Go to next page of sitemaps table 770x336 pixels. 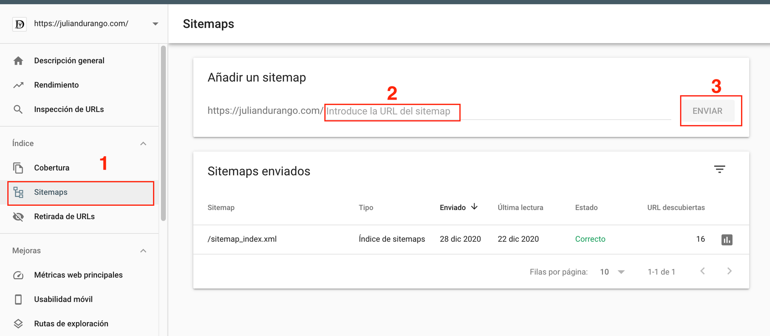click(730, 271)
